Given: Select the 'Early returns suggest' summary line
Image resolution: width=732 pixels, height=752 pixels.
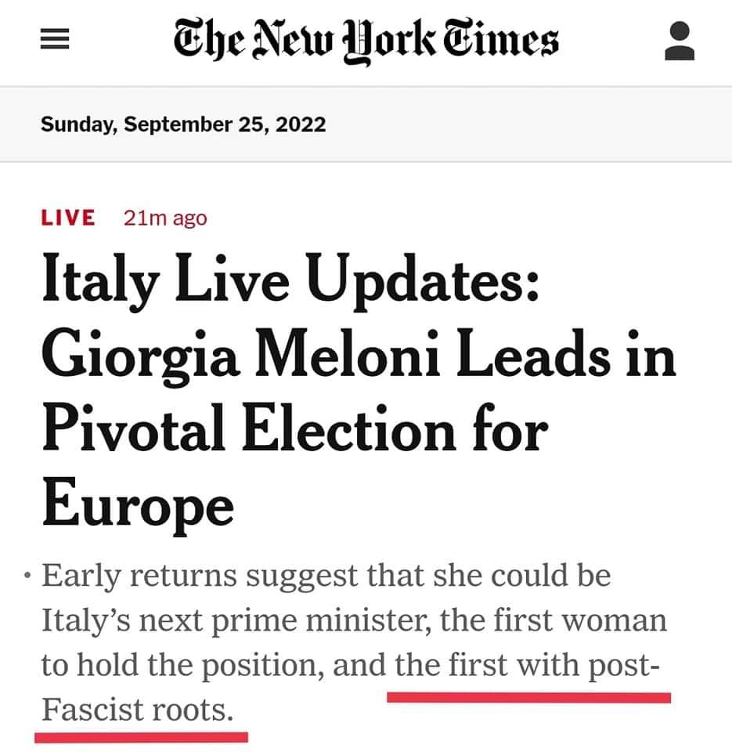Looking at the screenshot, I should [x=326, y=576].
